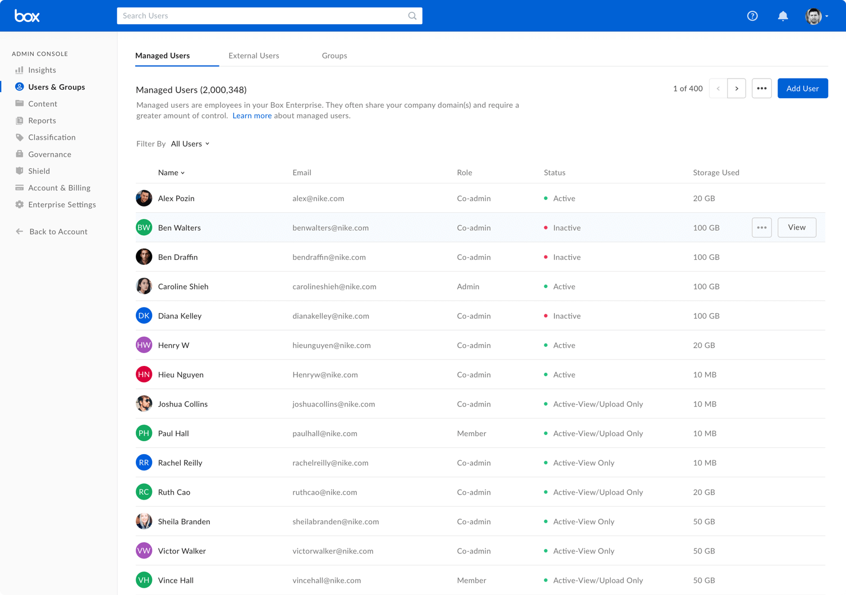Open Enterprise Settings in the sidebar

[62, 204]
